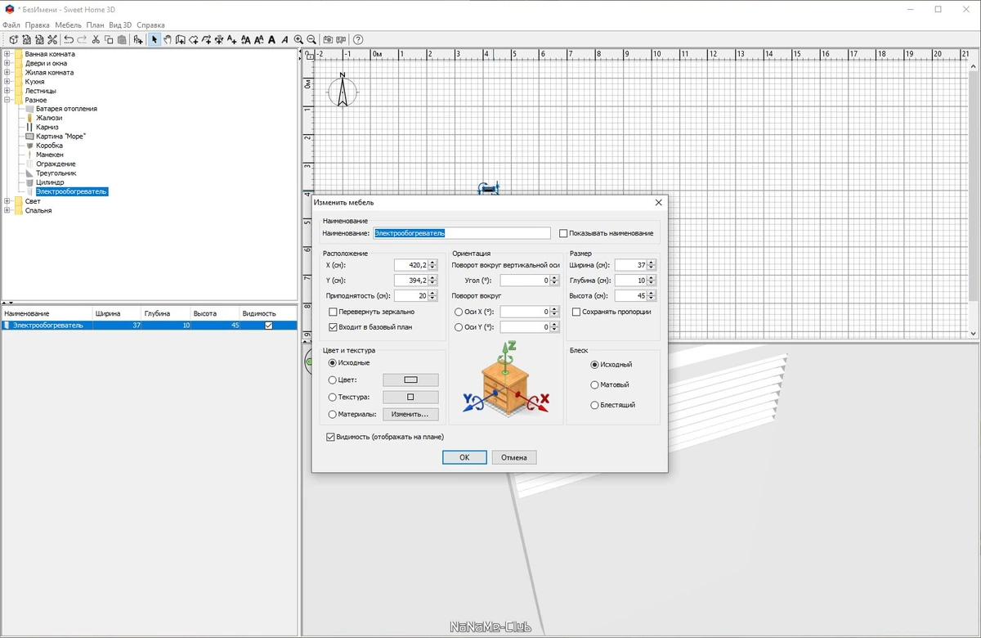
Task: Open the Файл menu
Action: point(11,25)
